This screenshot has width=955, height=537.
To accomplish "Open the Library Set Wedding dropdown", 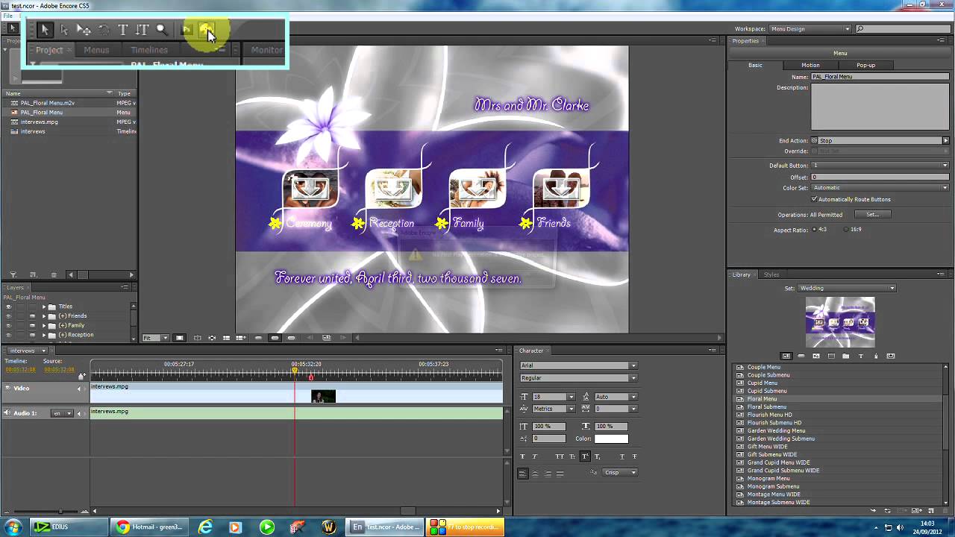I will 847,288.
